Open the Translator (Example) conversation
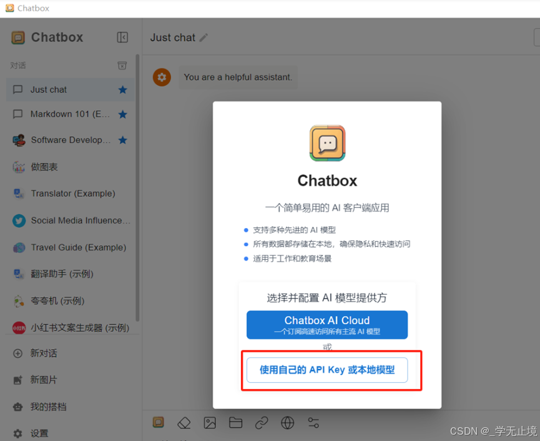This screenshot has width=540, height=441. click(71, 193)
